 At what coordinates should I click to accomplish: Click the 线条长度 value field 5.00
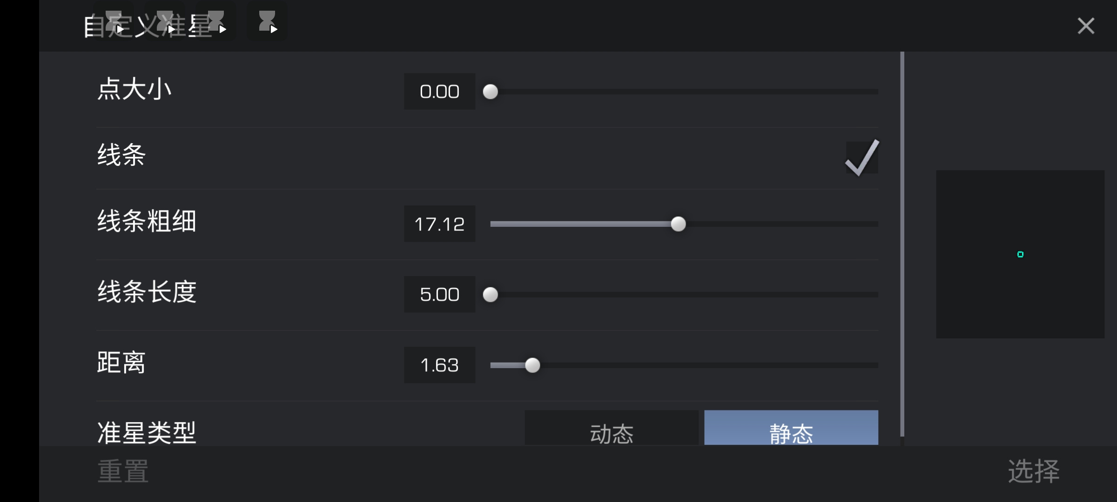440,295
